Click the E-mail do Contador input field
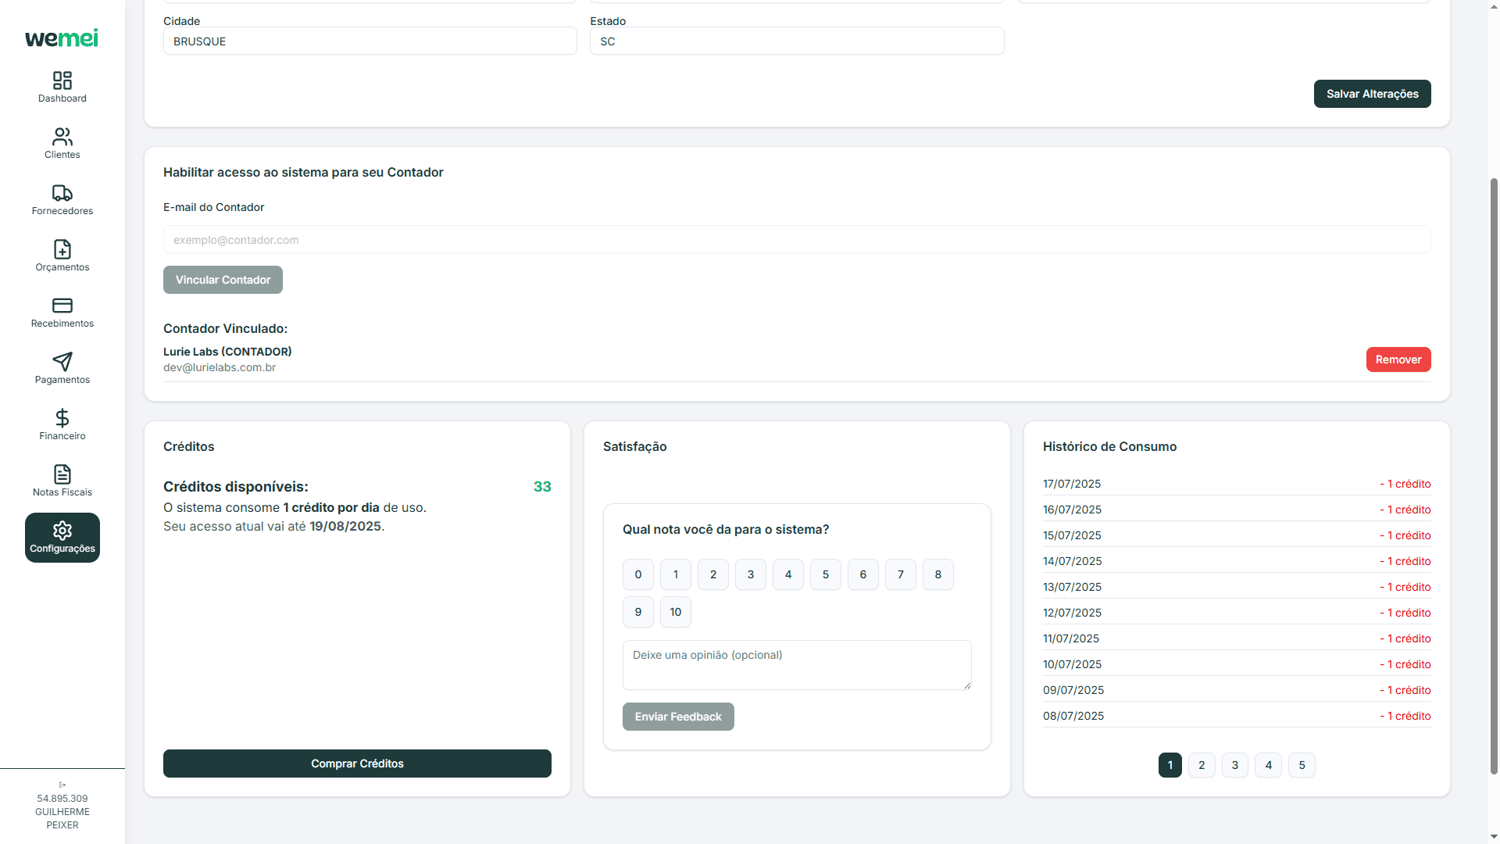 tap(796, 239)
